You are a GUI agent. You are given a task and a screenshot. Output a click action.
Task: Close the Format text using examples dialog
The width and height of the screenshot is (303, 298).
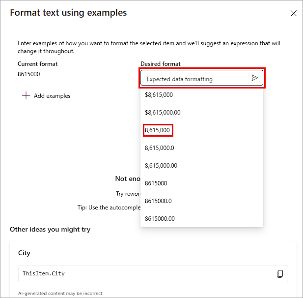click(293, 13)
